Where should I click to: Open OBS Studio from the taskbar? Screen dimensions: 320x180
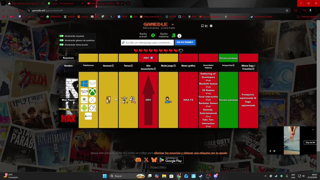208,176
